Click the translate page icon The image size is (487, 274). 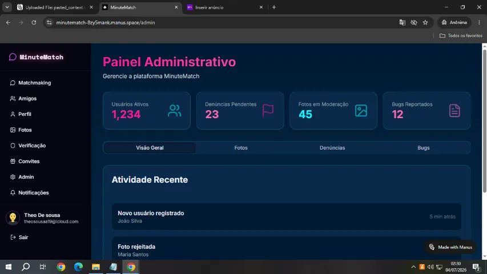(x=402, y=23)
